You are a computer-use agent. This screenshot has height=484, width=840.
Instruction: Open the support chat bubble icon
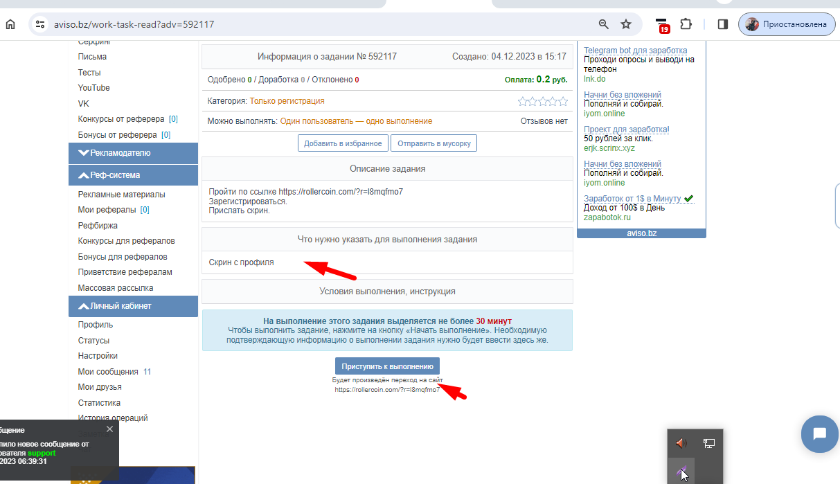[x=820, y=434]
